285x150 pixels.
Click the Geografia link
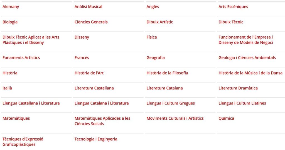[156, 57]
